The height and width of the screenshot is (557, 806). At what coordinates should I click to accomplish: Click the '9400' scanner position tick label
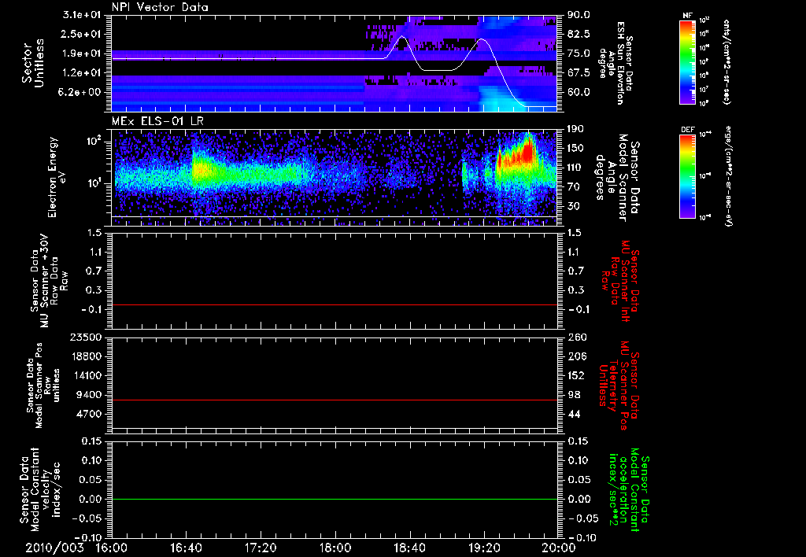click(x=90, y=395)
